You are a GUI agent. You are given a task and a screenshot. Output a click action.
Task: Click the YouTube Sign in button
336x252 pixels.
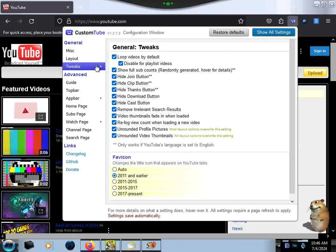320,51
